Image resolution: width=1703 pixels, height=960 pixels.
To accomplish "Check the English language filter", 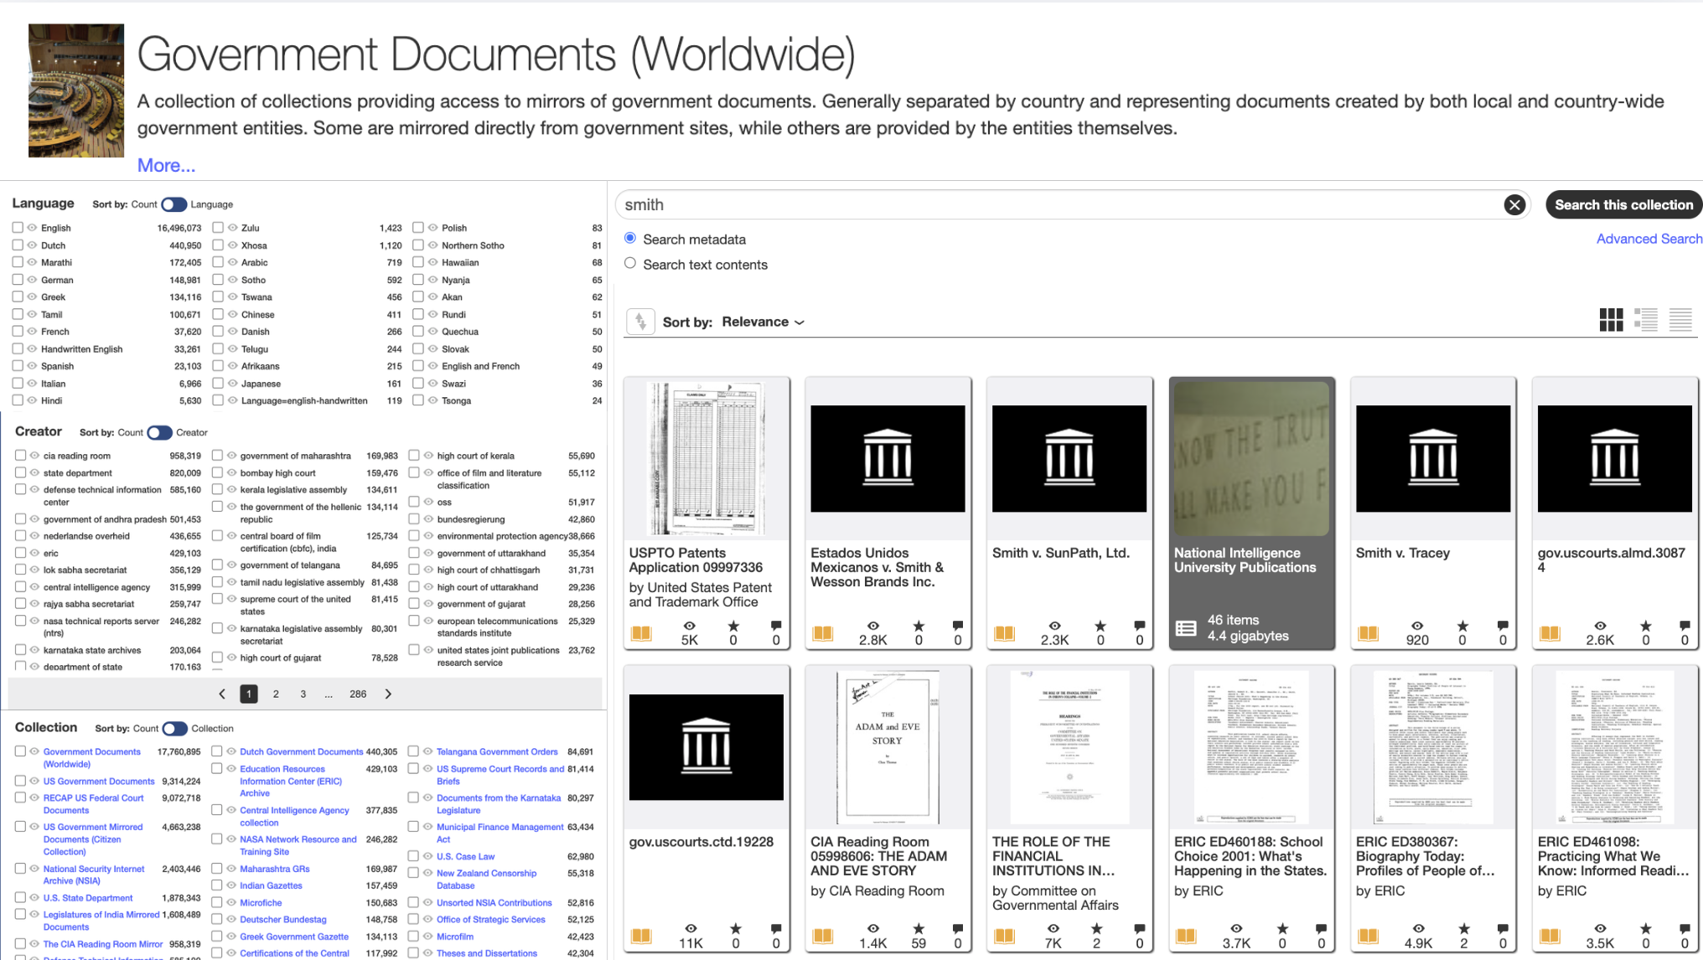I will point(18,227).
